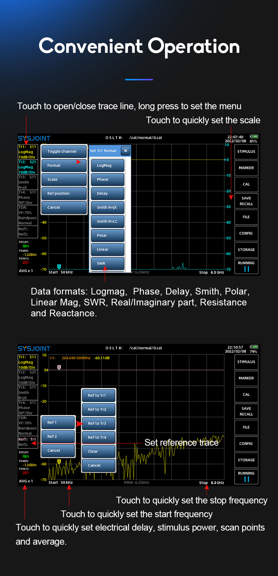Image resolution: width=278 pixels, height=576 pixels.
Task: Toggle the yellow Tr1 S11 trace beside Ref menu
Action: [27, 362]
